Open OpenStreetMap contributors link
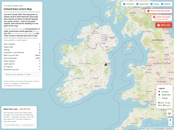The height and width of the screenshot is (130, 174). pos(162,129)
